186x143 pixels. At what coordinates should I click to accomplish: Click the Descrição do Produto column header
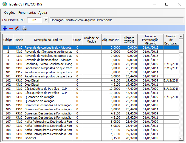[x=48, y=40]
